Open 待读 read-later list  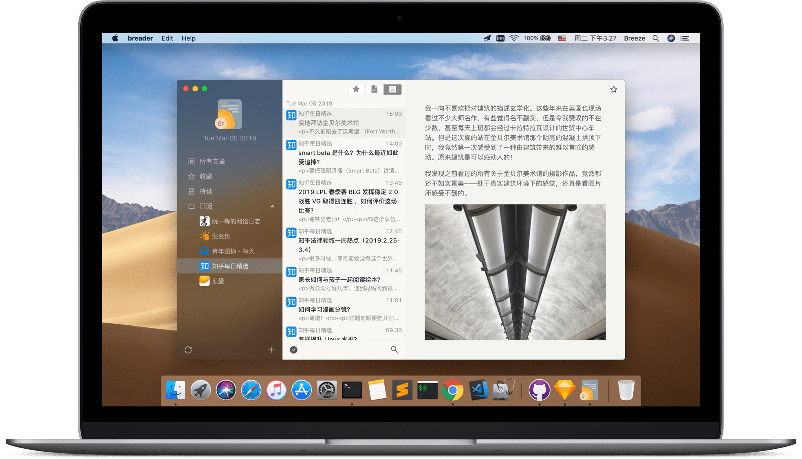(206, 191)
